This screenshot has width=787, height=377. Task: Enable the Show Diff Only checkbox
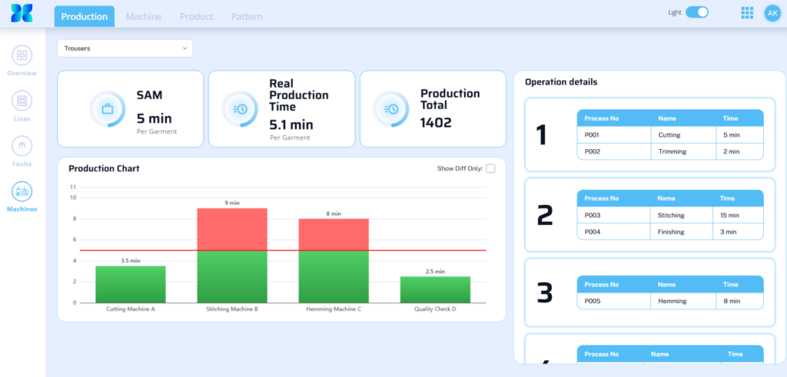pyautogui.click(x=490, y=168)
